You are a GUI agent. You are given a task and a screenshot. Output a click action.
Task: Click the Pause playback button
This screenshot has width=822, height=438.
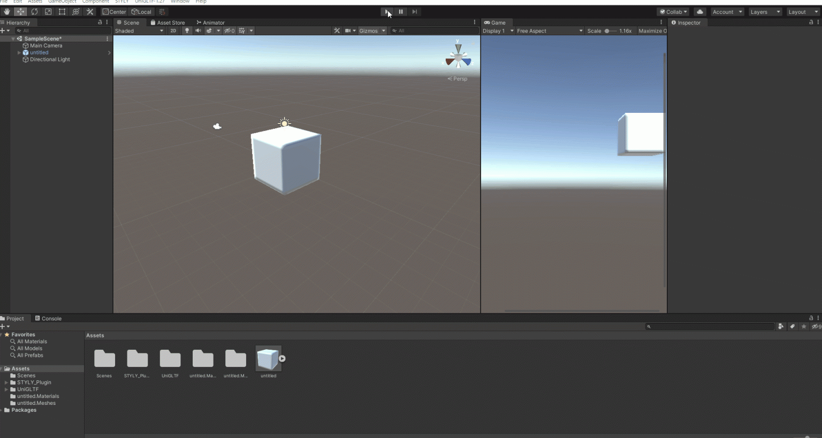click(x=401, y=12)
